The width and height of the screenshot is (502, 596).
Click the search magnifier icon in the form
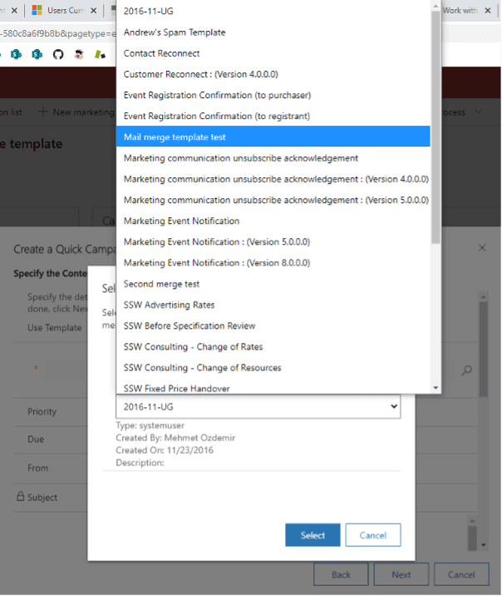tap(466, 370)
